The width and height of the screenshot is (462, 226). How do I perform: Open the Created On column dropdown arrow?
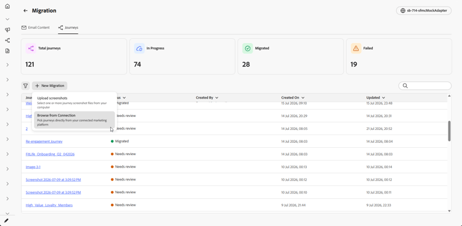[x=303, y=97]
